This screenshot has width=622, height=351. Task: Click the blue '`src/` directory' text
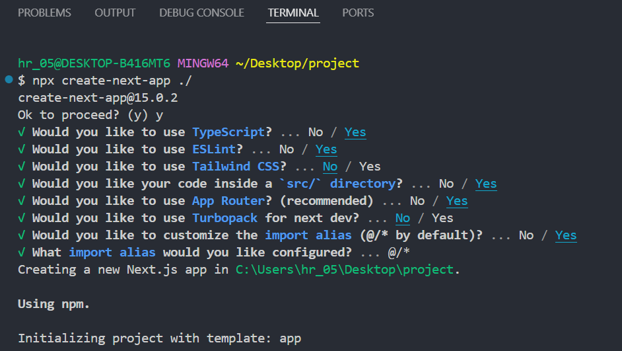tap(337, 184)
